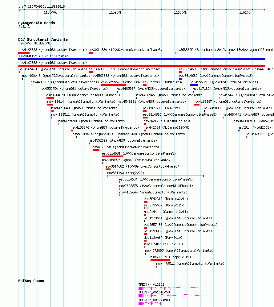Click the nsv4166828 structural variant label
The height and width of the screenshot is (307, 274).
(x=53, y=50)
